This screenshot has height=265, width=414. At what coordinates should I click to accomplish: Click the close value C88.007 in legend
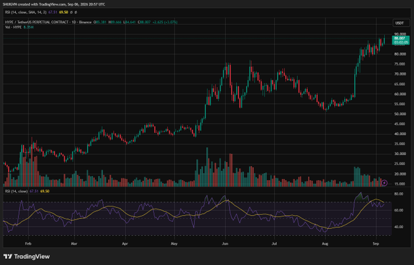144,22
